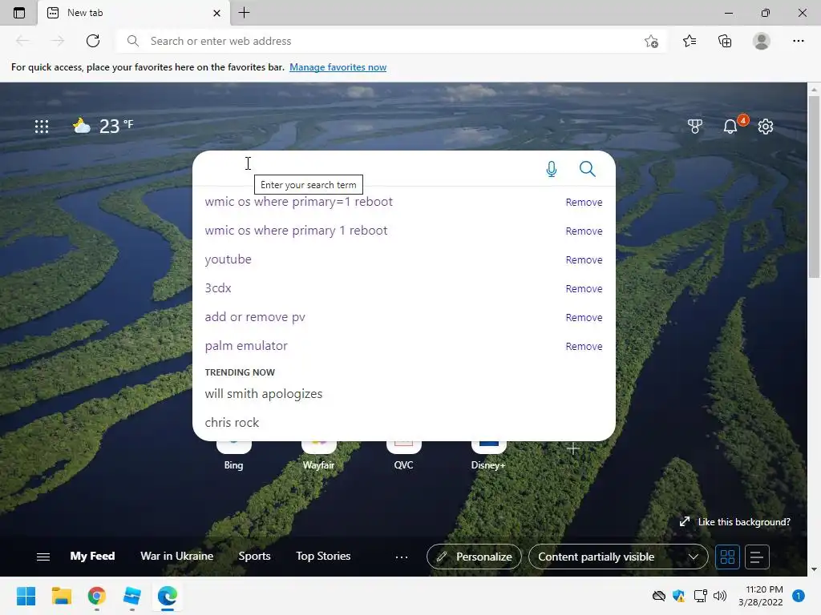Image resolution: width=821 pixels, height=615 pixels.
Task: Open a new tab with plus button
Action: 244,13
